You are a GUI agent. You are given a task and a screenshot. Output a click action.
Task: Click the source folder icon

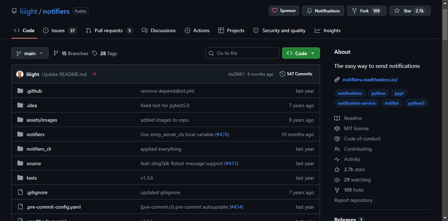(20, 163)
